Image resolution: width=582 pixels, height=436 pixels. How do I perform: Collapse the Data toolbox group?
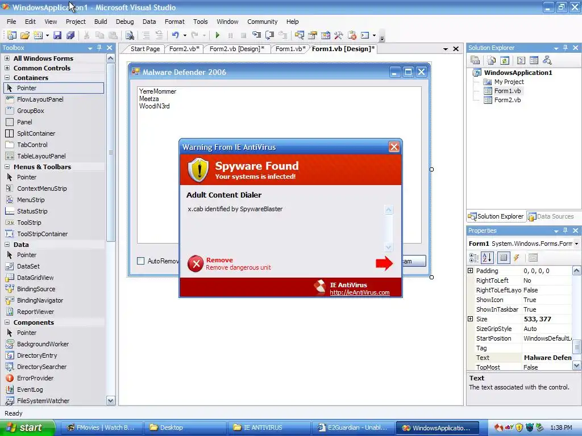(7, 245)
